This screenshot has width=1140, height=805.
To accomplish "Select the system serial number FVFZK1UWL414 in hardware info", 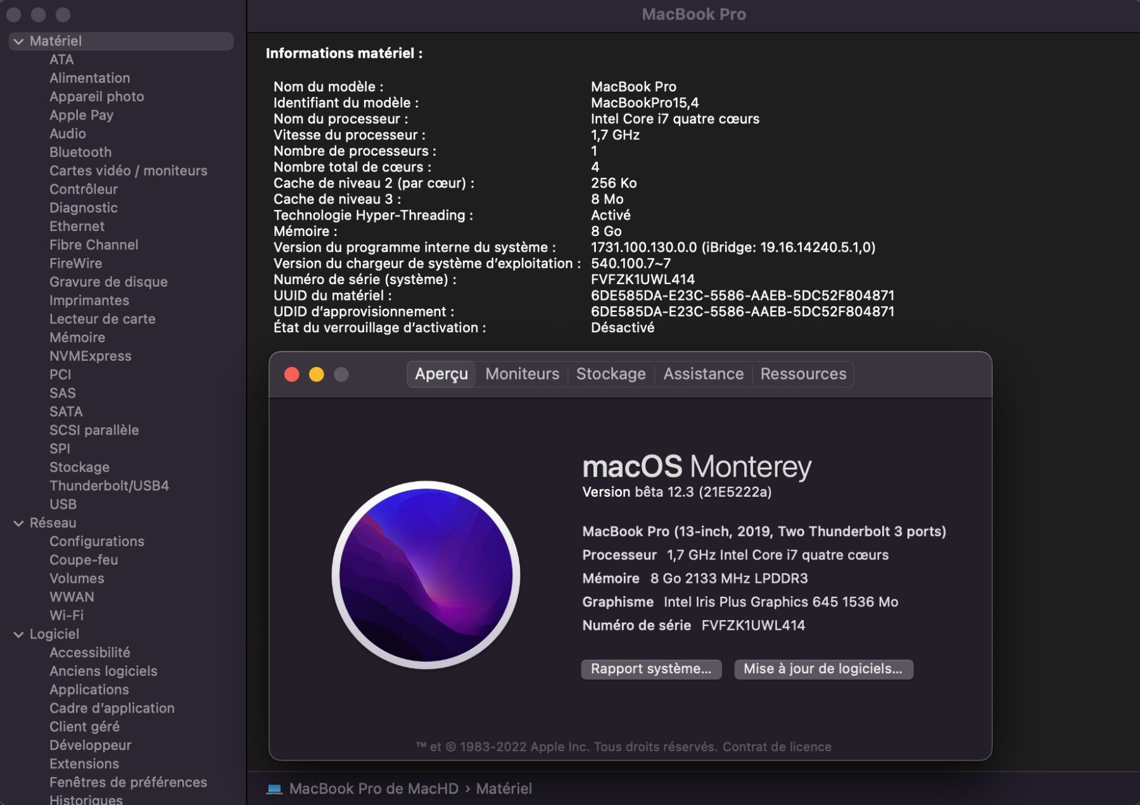I will [x=643, y=280].
